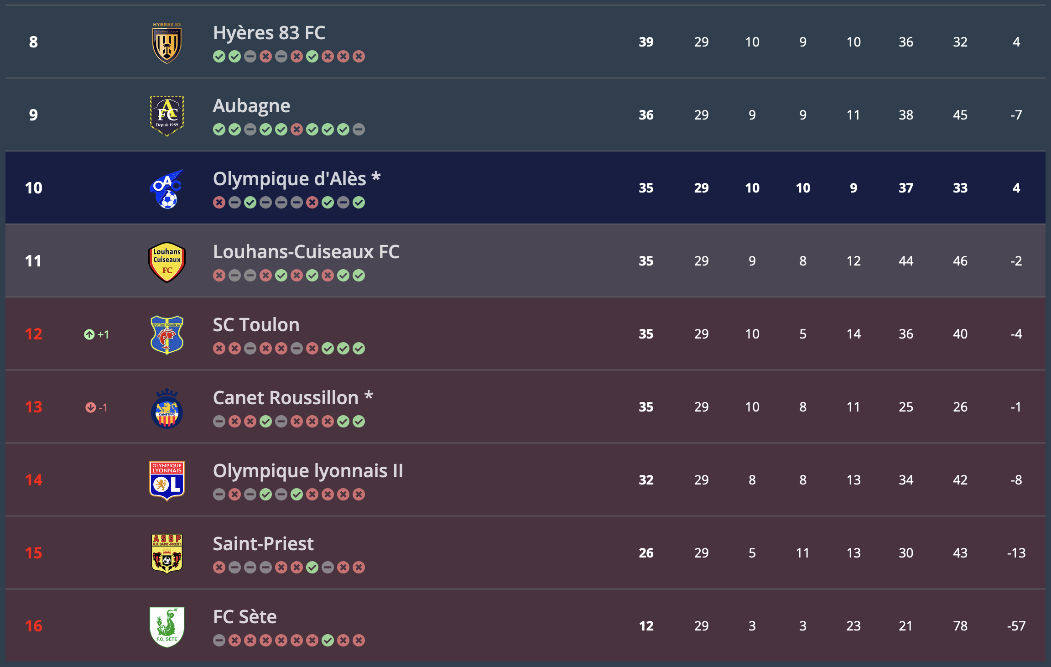Screen dimensions: 1051x667
Task: Click the Hyères 83 FC club crest
Action: 167,42
